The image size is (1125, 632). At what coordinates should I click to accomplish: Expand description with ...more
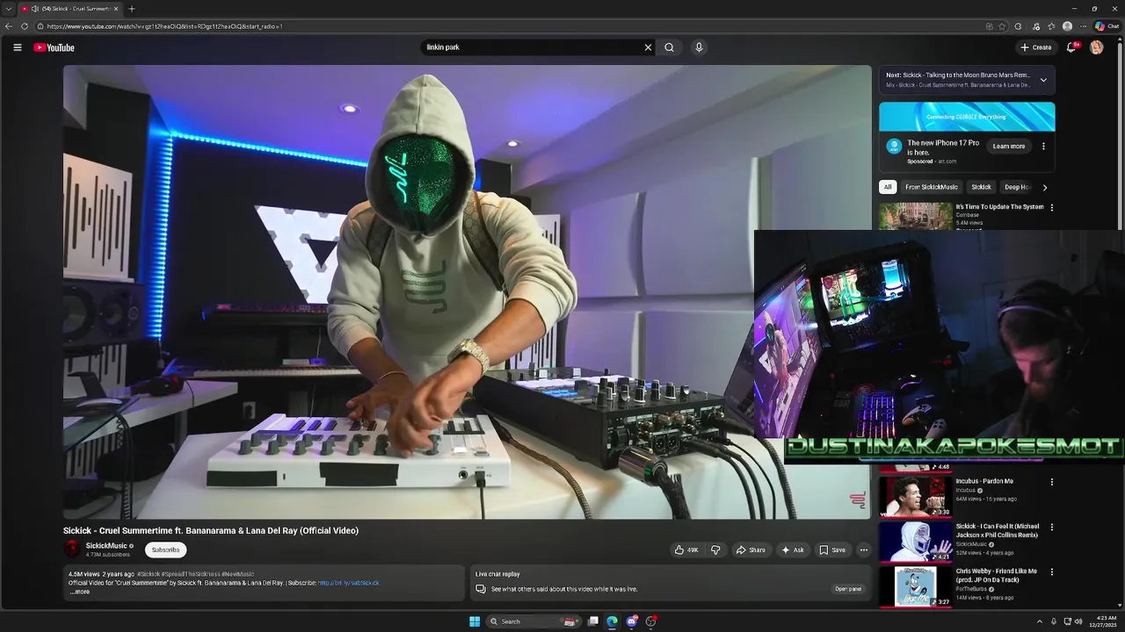point(80,592)
